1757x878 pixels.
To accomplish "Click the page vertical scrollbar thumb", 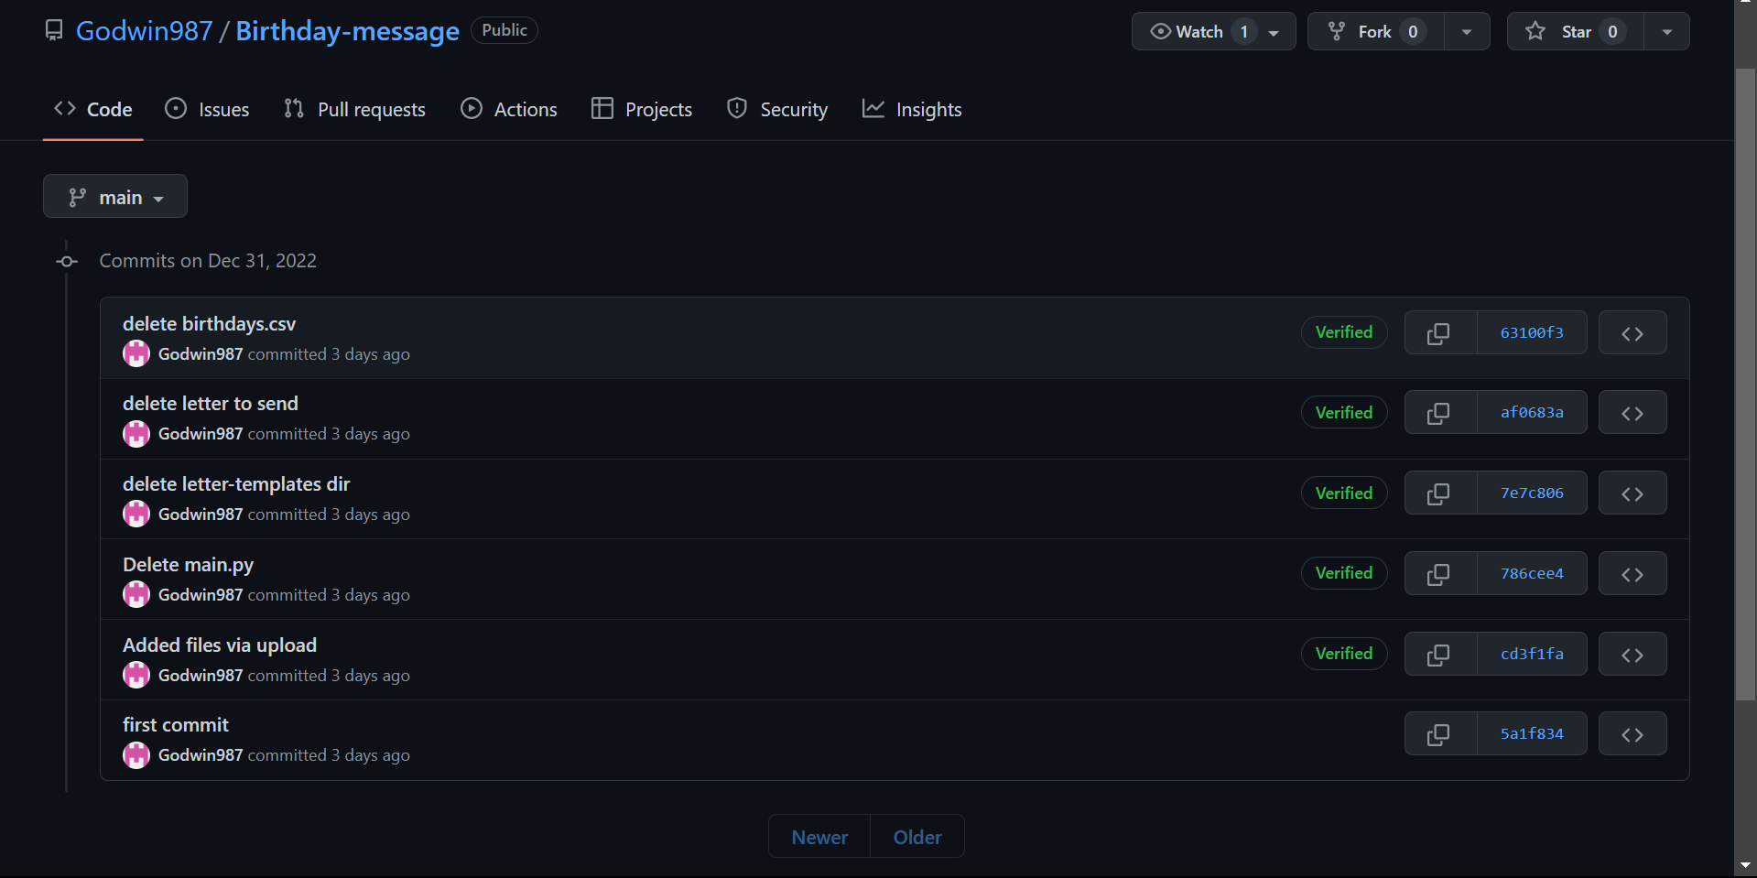I will pos(1745,385).
